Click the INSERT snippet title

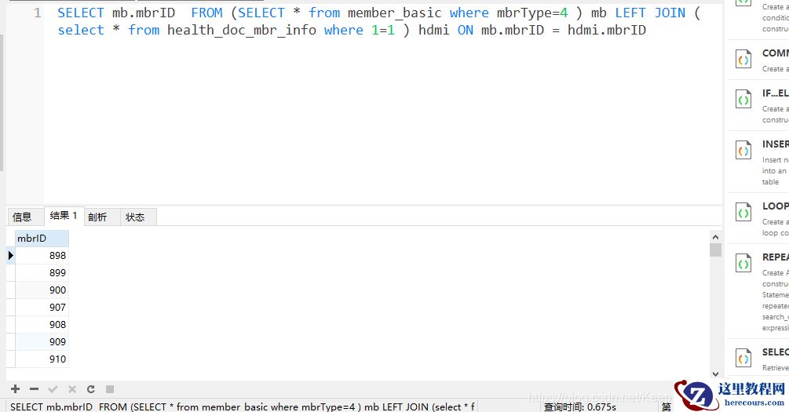point(776,144)
